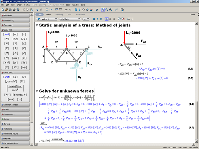Open the Tools menu

coord(68,5)
